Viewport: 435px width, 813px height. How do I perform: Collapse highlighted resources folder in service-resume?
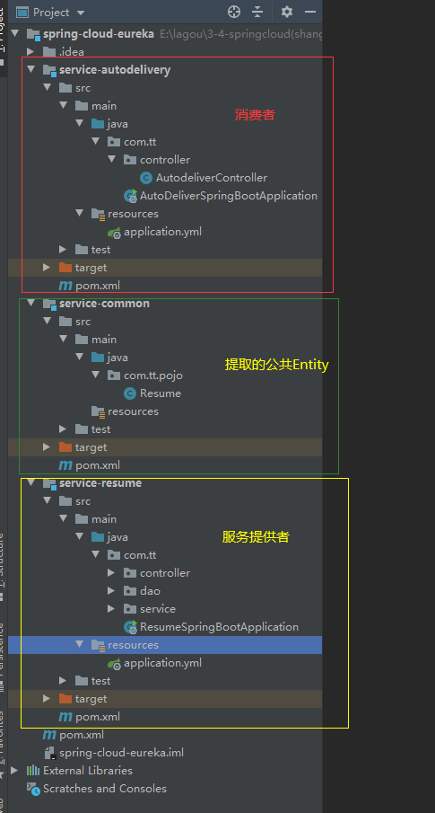tap(79, 644)
